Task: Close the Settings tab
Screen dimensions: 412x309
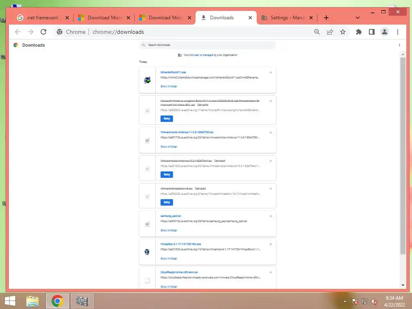Action: pos(311,18)
